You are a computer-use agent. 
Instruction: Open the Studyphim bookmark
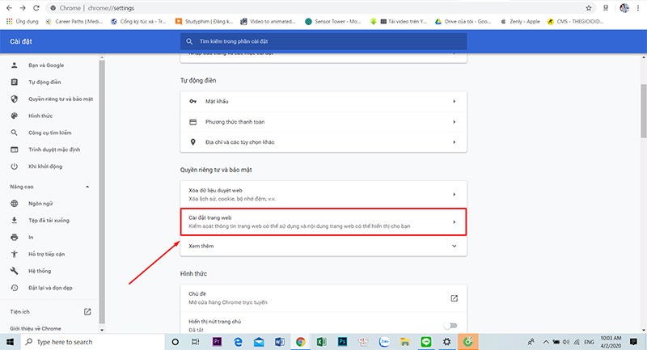coord(205,22)
